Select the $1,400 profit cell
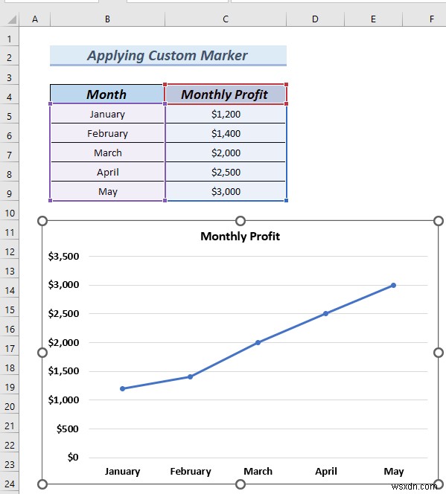Screen dimensions: 446x494 coord(226,133)
